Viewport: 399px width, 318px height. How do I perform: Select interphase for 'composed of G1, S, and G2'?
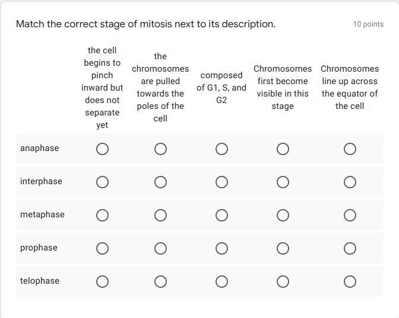click(x=221, y=182)
